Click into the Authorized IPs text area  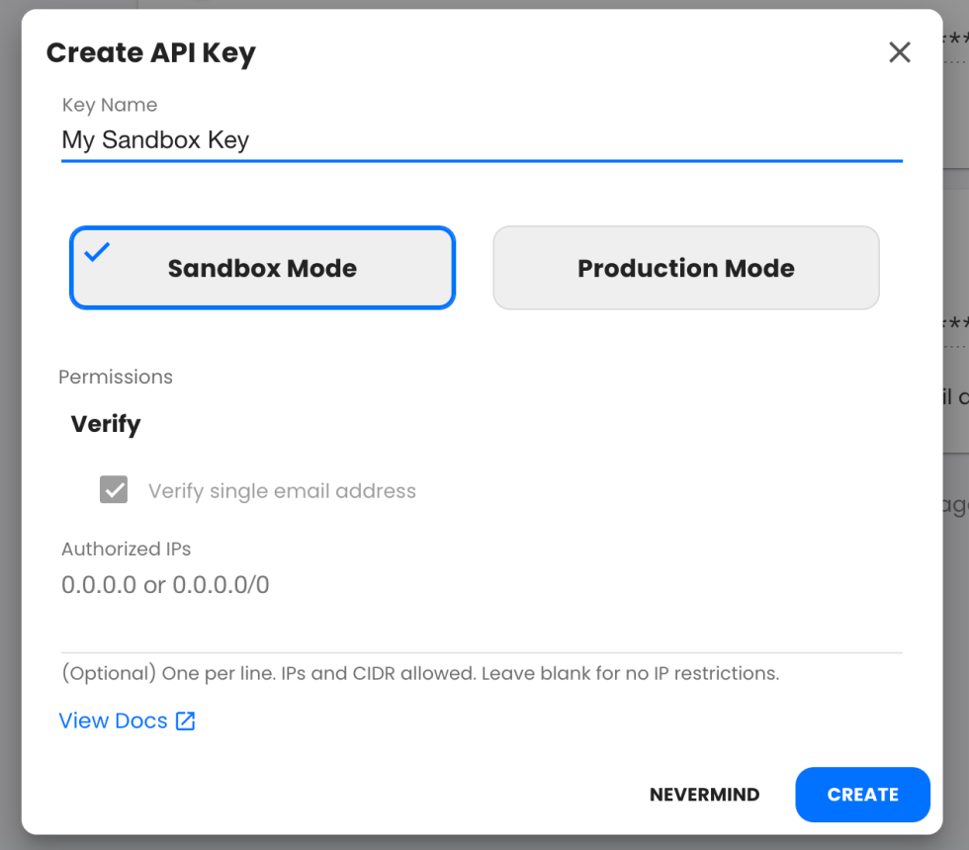point(481,603)
